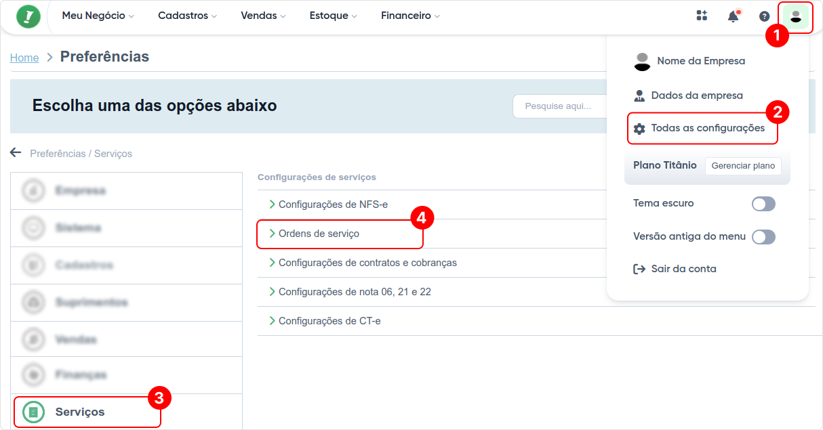This screenshot has height=430, width=823.
Task: Click the Escolha uma das opções abaixo heading
Action: [155, 106]
